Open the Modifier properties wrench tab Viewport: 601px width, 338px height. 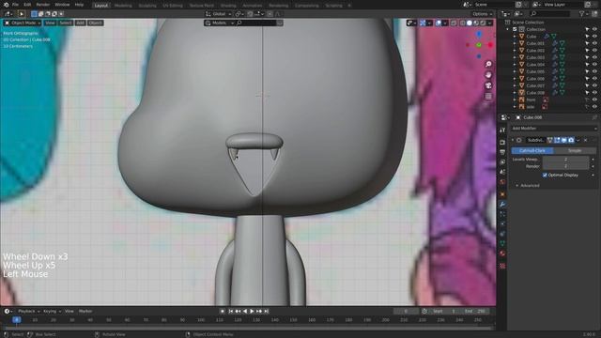pos(502,205)
